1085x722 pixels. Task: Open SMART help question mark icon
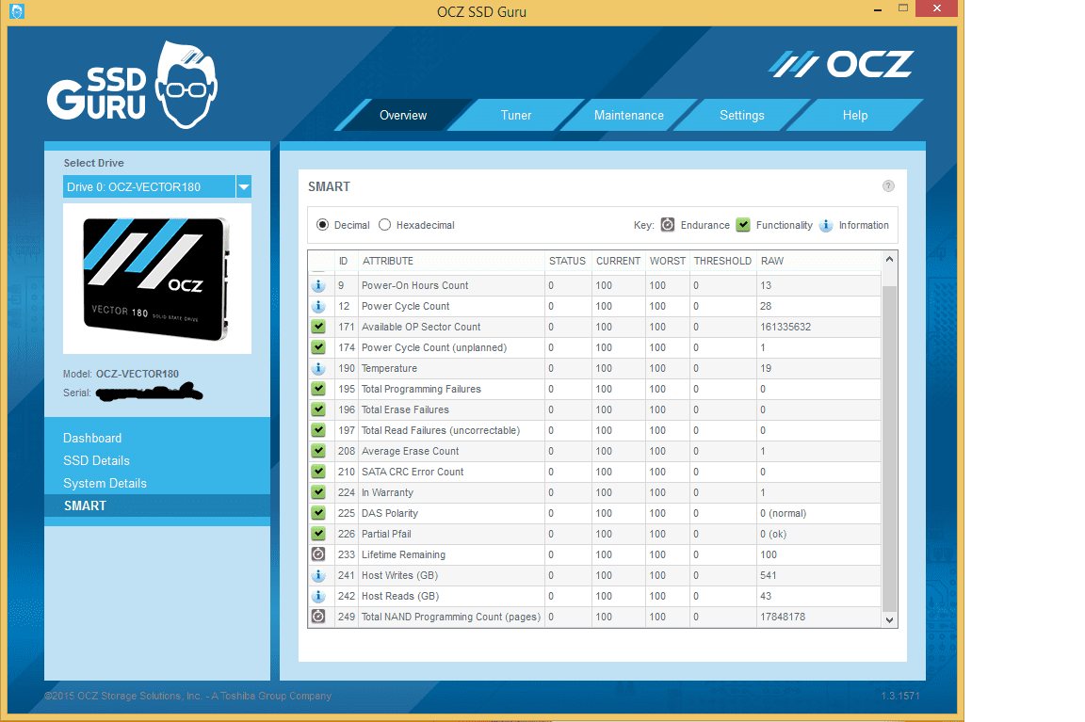point(888,186)
